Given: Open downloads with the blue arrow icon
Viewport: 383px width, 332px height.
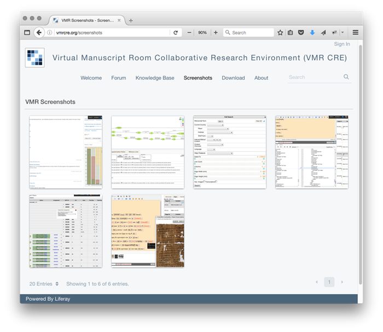Looking at the screenshot, I should coord(312,33).
